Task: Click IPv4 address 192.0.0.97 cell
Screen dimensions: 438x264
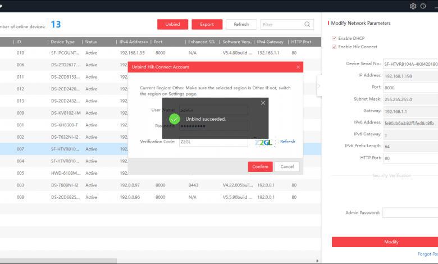Action: click(130, 185)
